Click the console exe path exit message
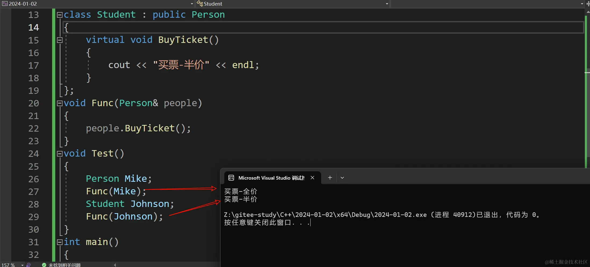This screenshot has height=267, width=590. coord(382,215)
